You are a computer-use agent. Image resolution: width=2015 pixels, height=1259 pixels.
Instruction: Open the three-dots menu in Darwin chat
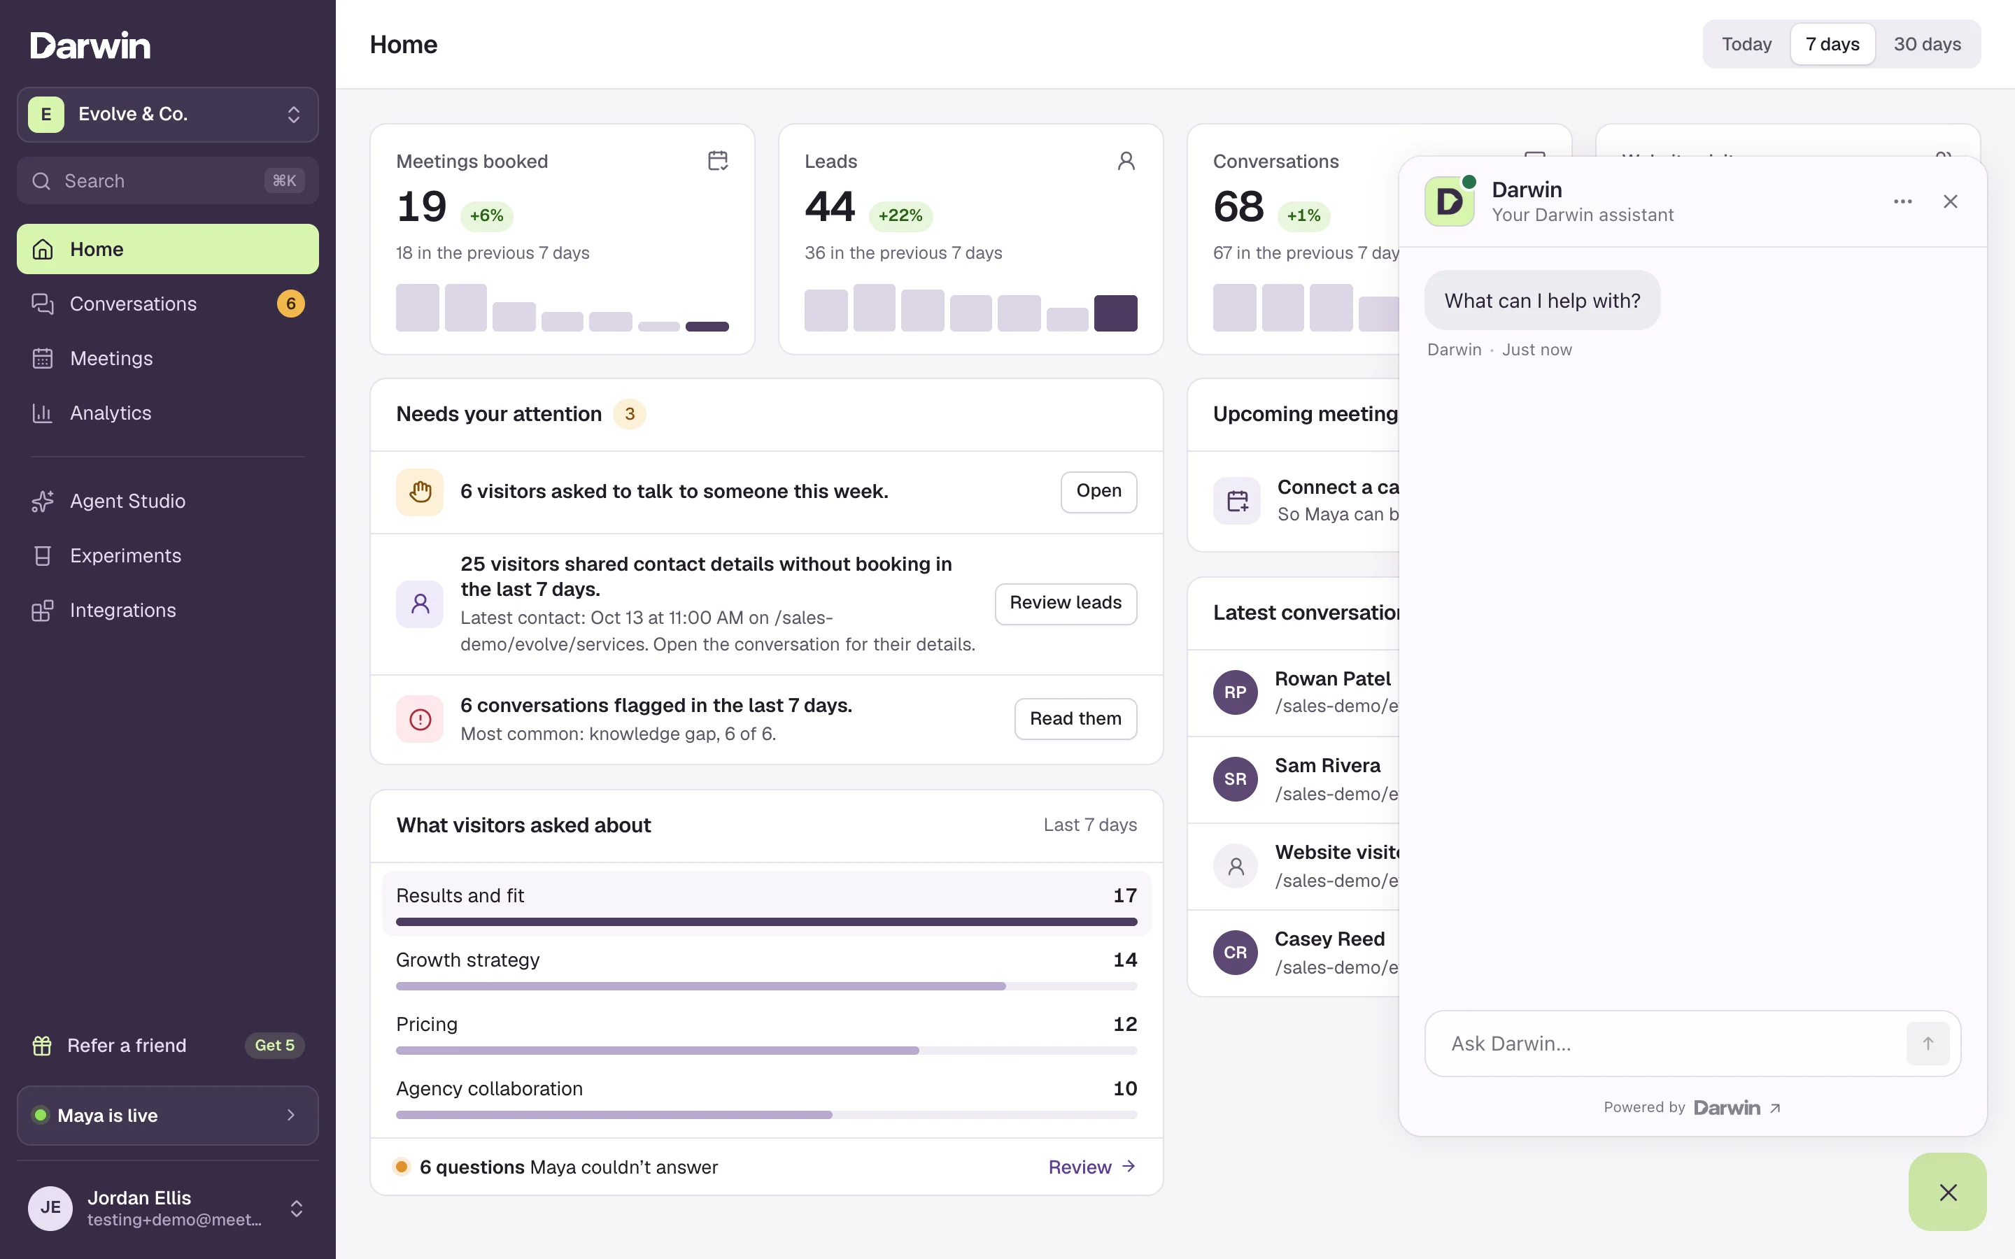1902,201
